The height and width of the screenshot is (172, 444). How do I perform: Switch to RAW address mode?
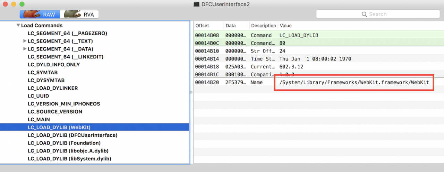[40, 15]
